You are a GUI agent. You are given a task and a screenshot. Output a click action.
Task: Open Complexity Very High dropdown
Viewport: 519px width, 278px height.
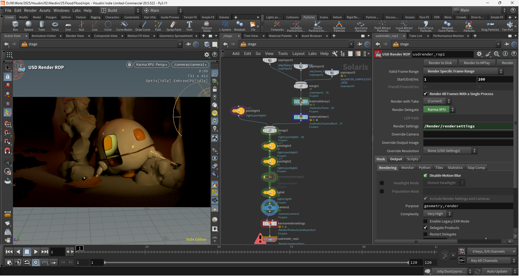(438, 214)
